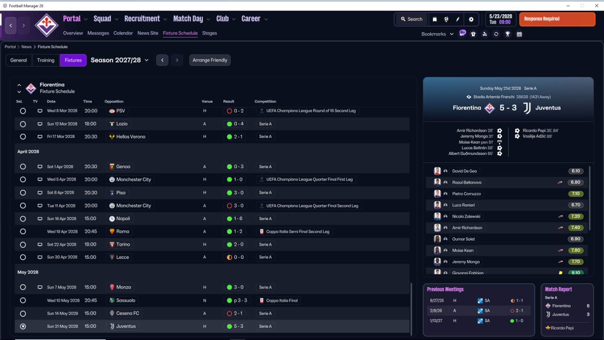Click the Napoli badge in the fixture list
This screenshot has height=340, width=604.
coord(112,219)
